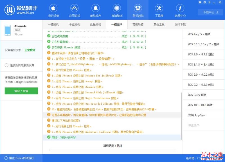Click warning icon beside Kickstart Jailbreak step
225x162 pixels.
pos(49,131)
